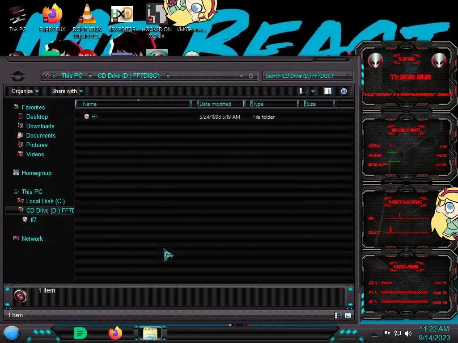Click the search magnifier icon
The image size is (458, 343).
(x=347, y=76)
